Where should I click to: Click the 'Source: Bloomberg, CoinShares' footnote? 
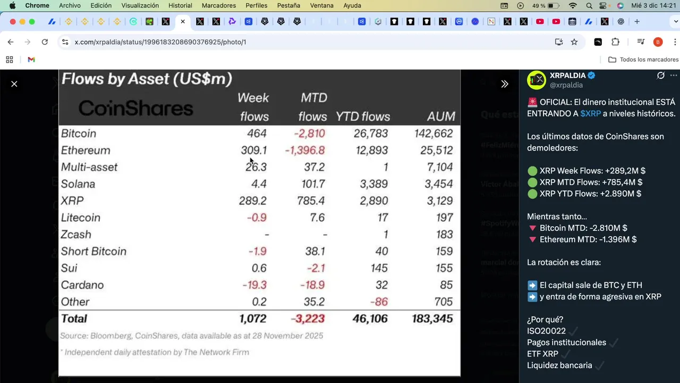tap(191, 336)
